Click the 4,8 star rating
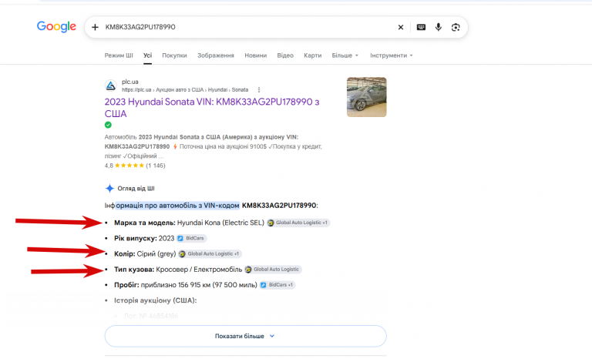Image resolution: width=592 pixels, height=362 pixels. [135, 165]
